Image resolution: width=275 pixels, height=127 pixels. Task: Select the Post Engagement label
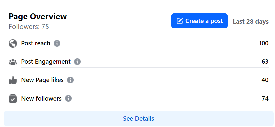coord(46,62)
